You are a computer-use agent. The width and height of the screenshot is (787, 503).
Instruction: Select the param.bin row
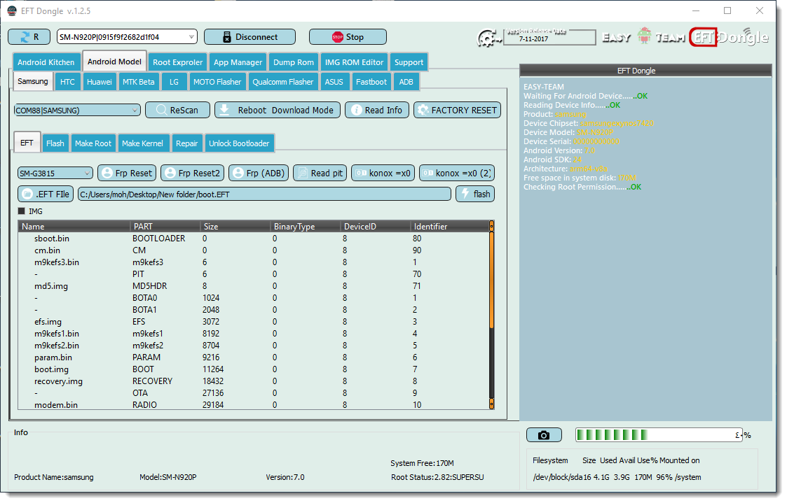(x=254, y=357)
